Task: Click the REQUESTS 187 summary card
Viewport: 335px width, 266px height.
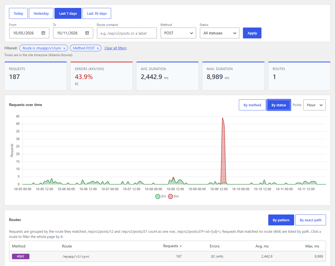Action: point(36,76)
